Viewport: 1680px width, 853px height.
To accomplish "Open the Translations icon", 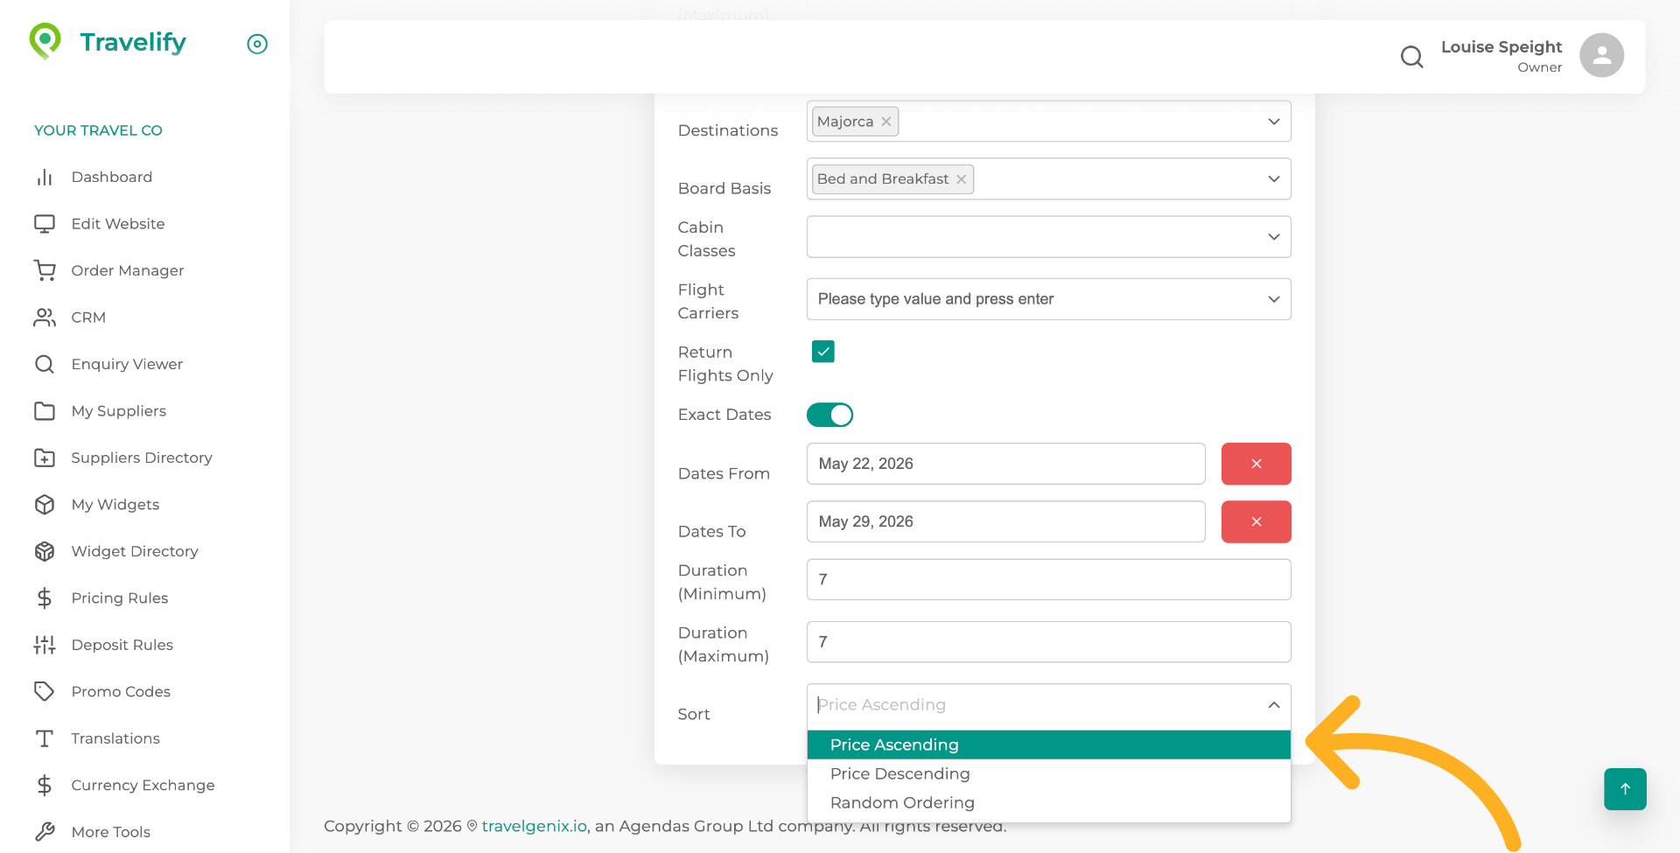I will [x=45, y=738].
